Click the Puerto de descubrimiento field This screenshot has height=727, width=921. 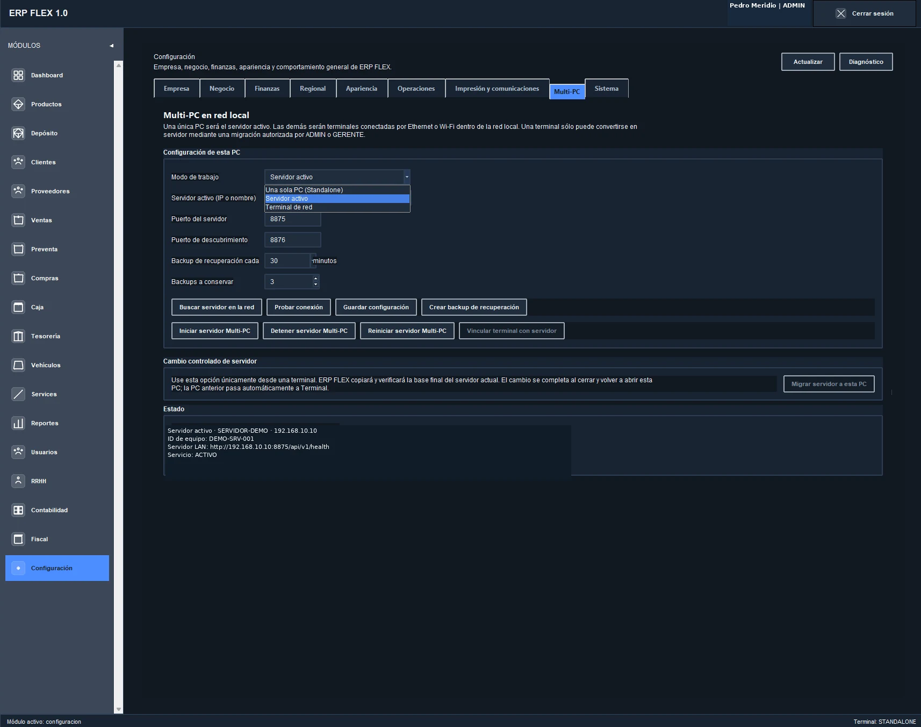[x=293, y=239]
